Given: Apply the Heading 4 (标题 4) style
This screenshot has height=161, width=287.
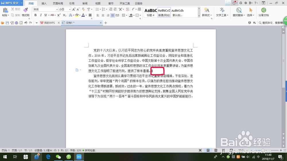Looking at the screenshot, I should (x=150, y=12).
